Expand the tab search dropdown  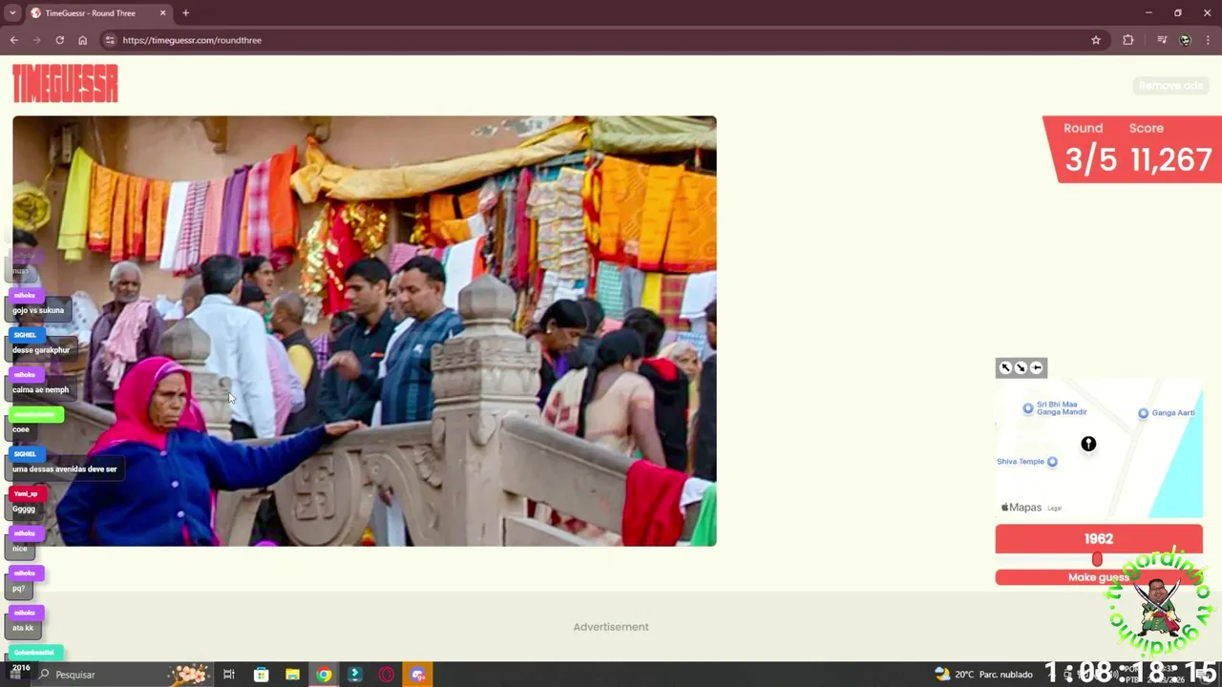12,13
